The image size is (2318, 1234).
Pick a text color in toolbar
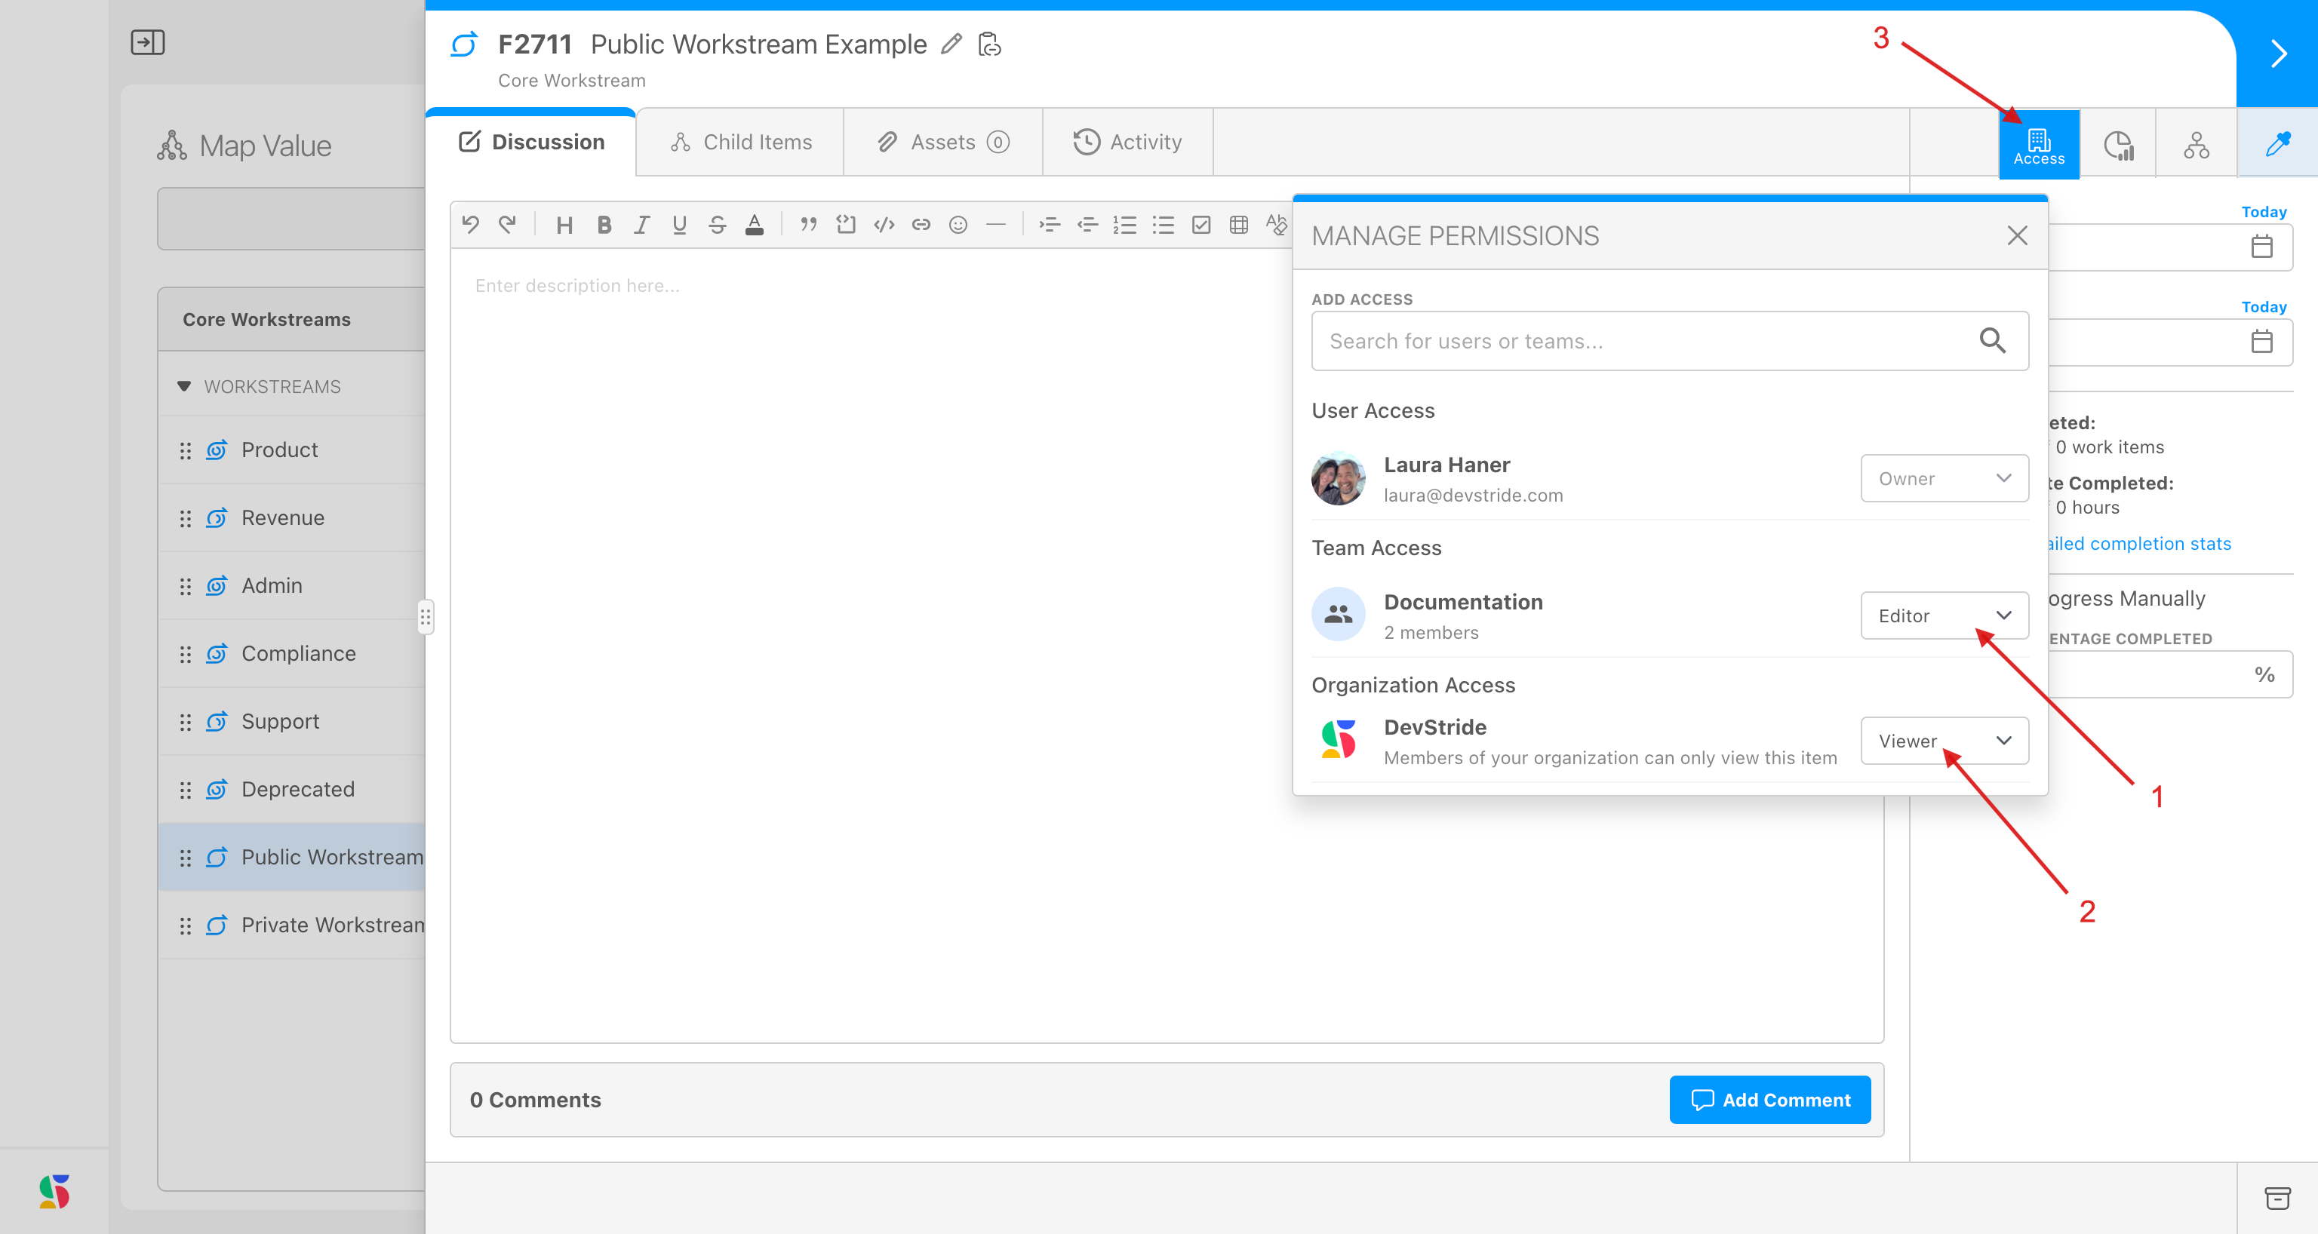coord(754,225)
